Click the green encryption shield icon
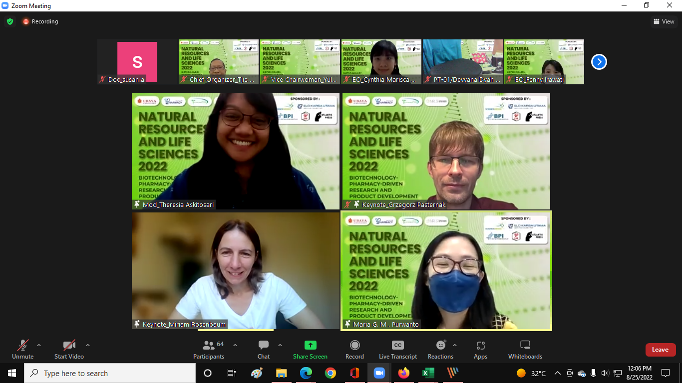Screen dimensions: 682x383 [10, 21]
